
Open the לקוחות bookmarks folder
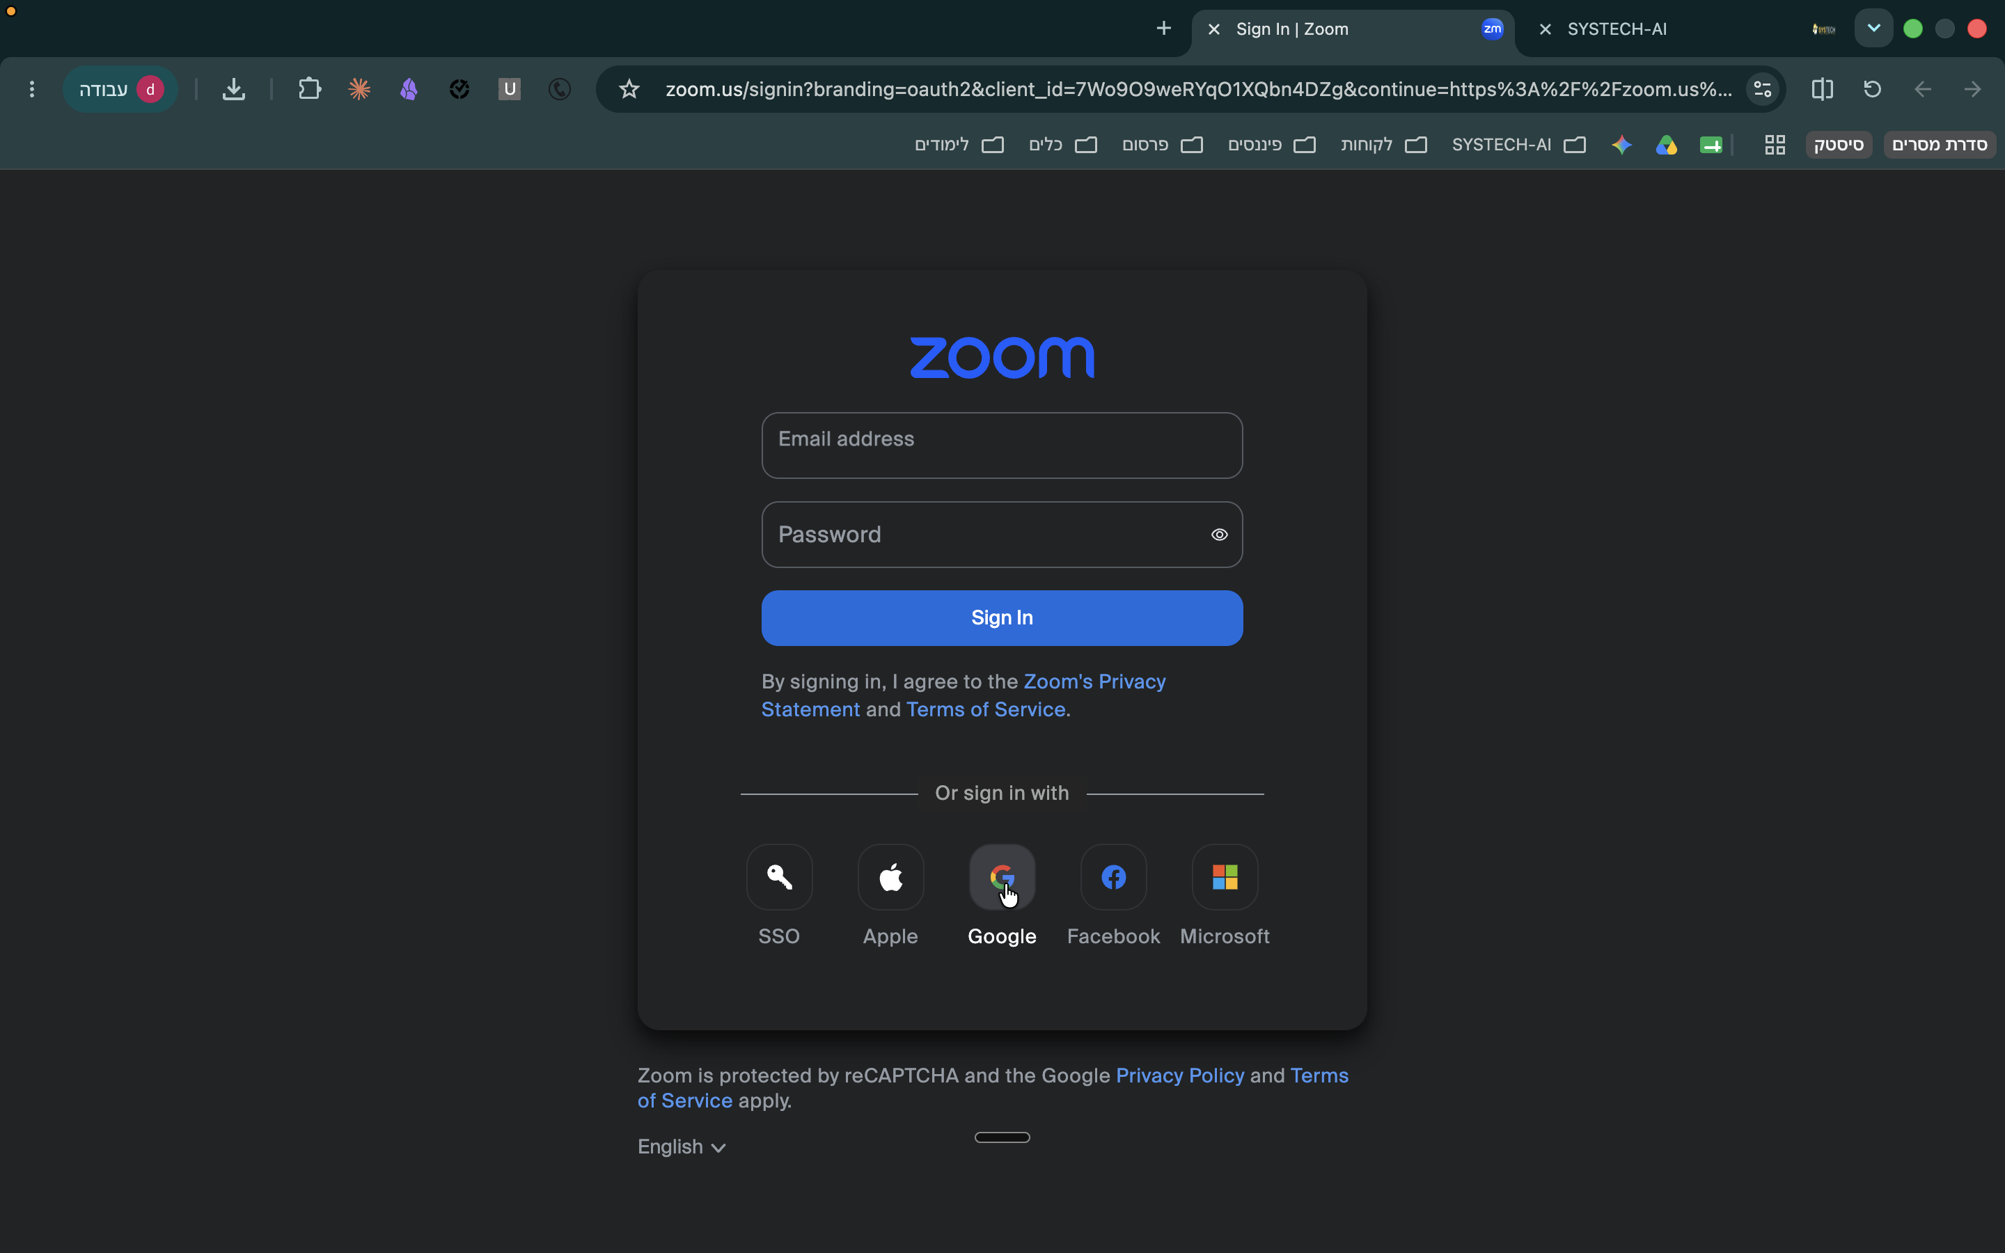(x=1383, y=145)
